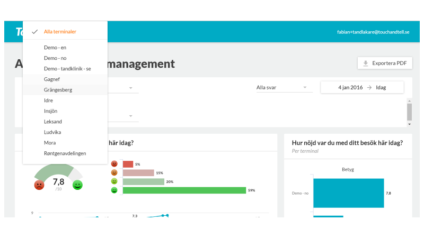Click the 7,8 gauge score
The width and height of the screenshot is (424, 238).
click(x=58, y=181)
